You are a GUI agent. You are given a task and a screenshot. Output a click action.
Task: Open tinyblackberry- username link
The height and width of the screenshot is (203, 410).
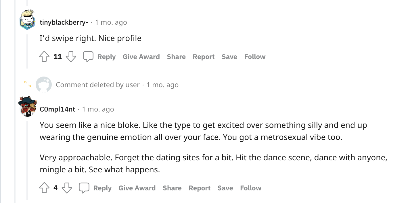pos(64,22)
